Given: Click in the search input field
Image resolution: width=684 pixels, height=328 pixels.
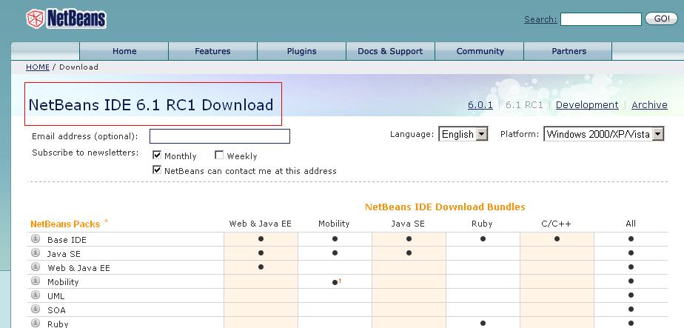Looking at the screenshot, I should coord(600,19).
